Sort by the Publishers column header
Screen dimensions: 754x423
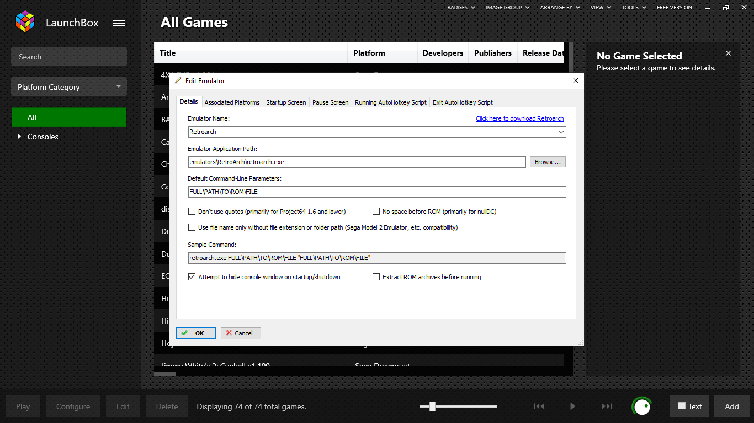[x=493, y=53]
